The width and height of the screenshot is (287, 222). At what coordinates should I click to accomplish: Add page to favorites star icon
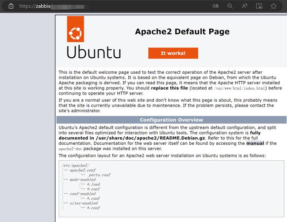(x=274, y=6)
